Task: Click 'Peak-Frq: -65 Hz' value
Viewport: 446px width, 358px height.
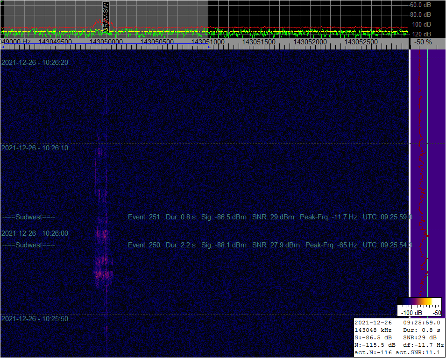Action: (331, 245)
